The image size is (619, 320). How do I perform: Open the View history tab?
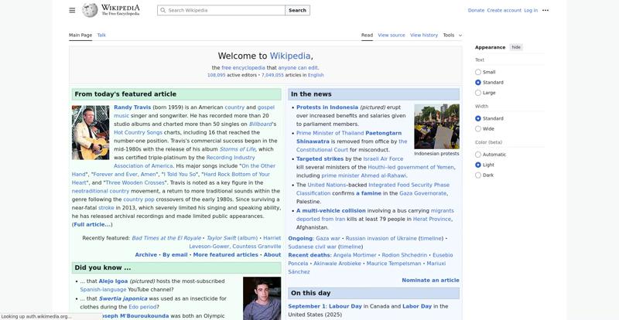click(424, 35)
